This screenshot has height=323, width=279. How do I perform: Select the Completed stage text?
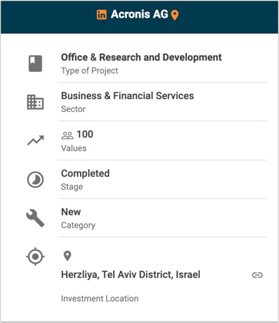(86, 173)
